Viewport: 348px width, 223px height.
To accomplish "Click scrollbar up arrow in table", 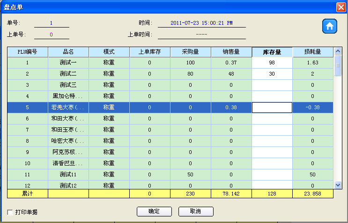I will click(338, 51).
